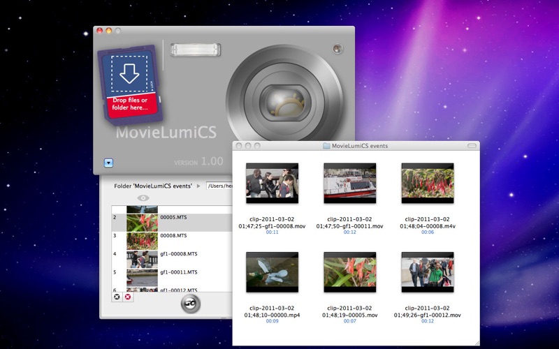Click the disclosure triangle beside folder label
This screenshot has width=559, height=349.
click(198, 186)
